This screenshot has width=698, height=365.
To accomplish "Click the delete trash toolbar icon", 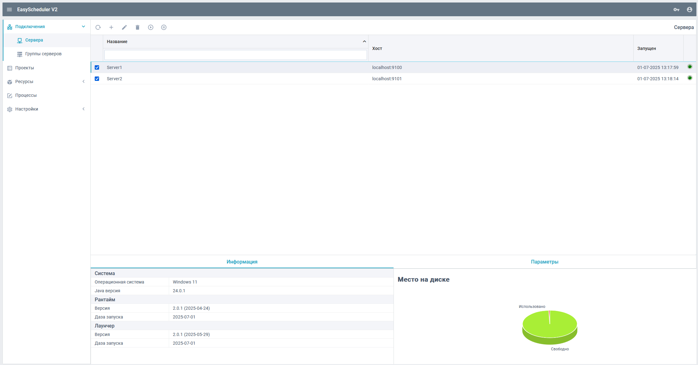I will [138, 27].
